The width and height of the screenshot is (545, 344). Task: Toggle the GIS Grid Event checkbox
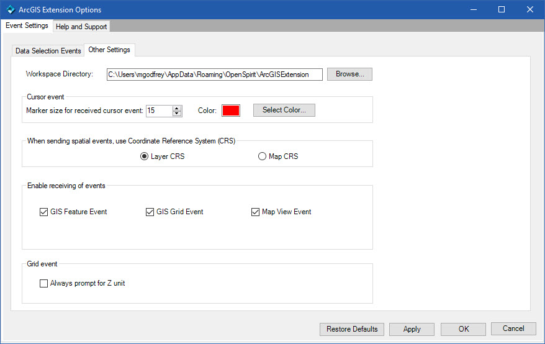click(x=150, y=212)
